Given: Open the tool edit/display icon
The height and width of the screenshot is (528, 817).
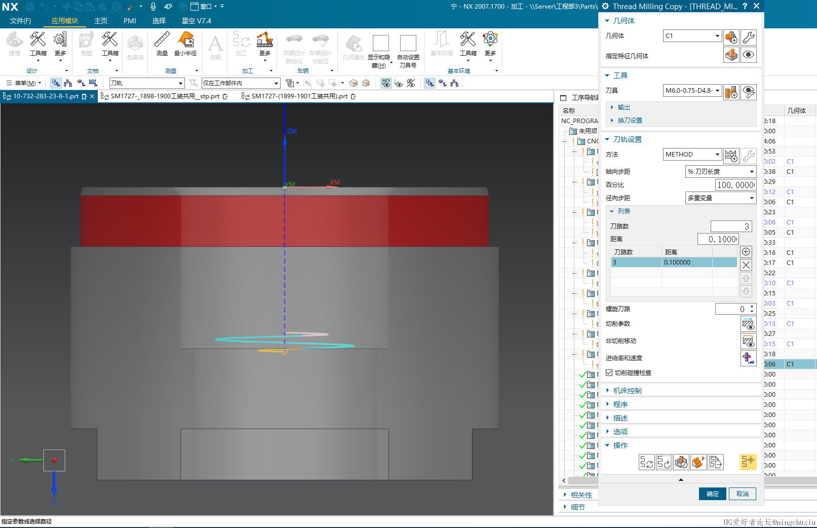Looking at the screenshot, I should coord(749,92).
